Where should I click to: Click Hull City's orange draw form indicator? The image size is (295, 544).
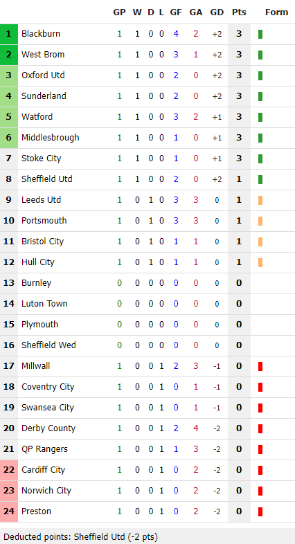click(x=260, y=262)
